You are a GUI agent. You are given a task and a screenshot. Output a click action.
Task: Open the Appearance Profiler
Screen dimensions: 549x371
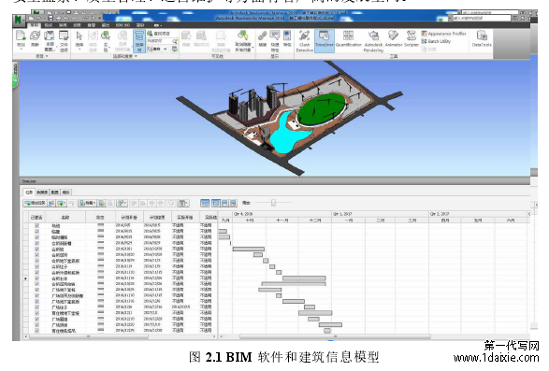(x=443, y=34)
